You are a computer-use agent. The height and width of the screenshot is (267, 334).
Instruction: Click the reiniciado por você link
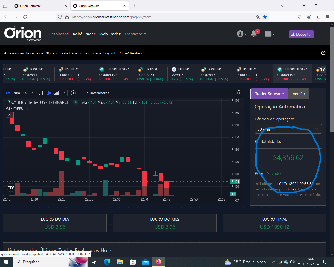click(x=275, y=195)
